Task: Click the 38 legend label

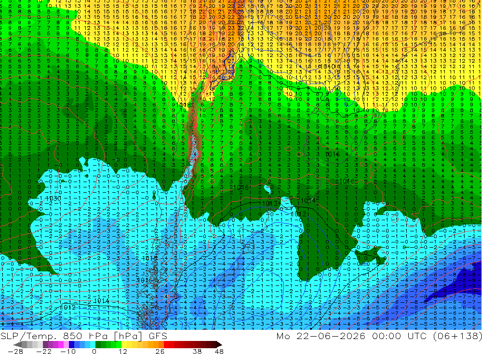Action: pos(197,351)
